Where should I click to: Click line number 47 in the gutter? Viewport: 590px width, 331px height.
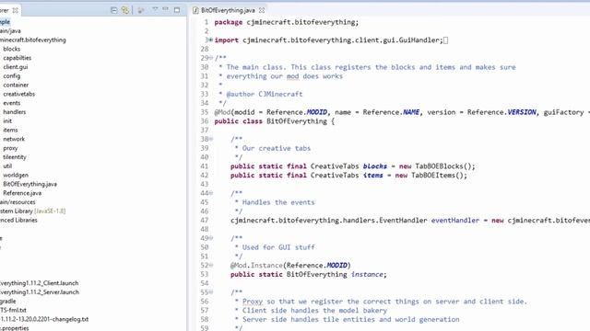(205, 221)
